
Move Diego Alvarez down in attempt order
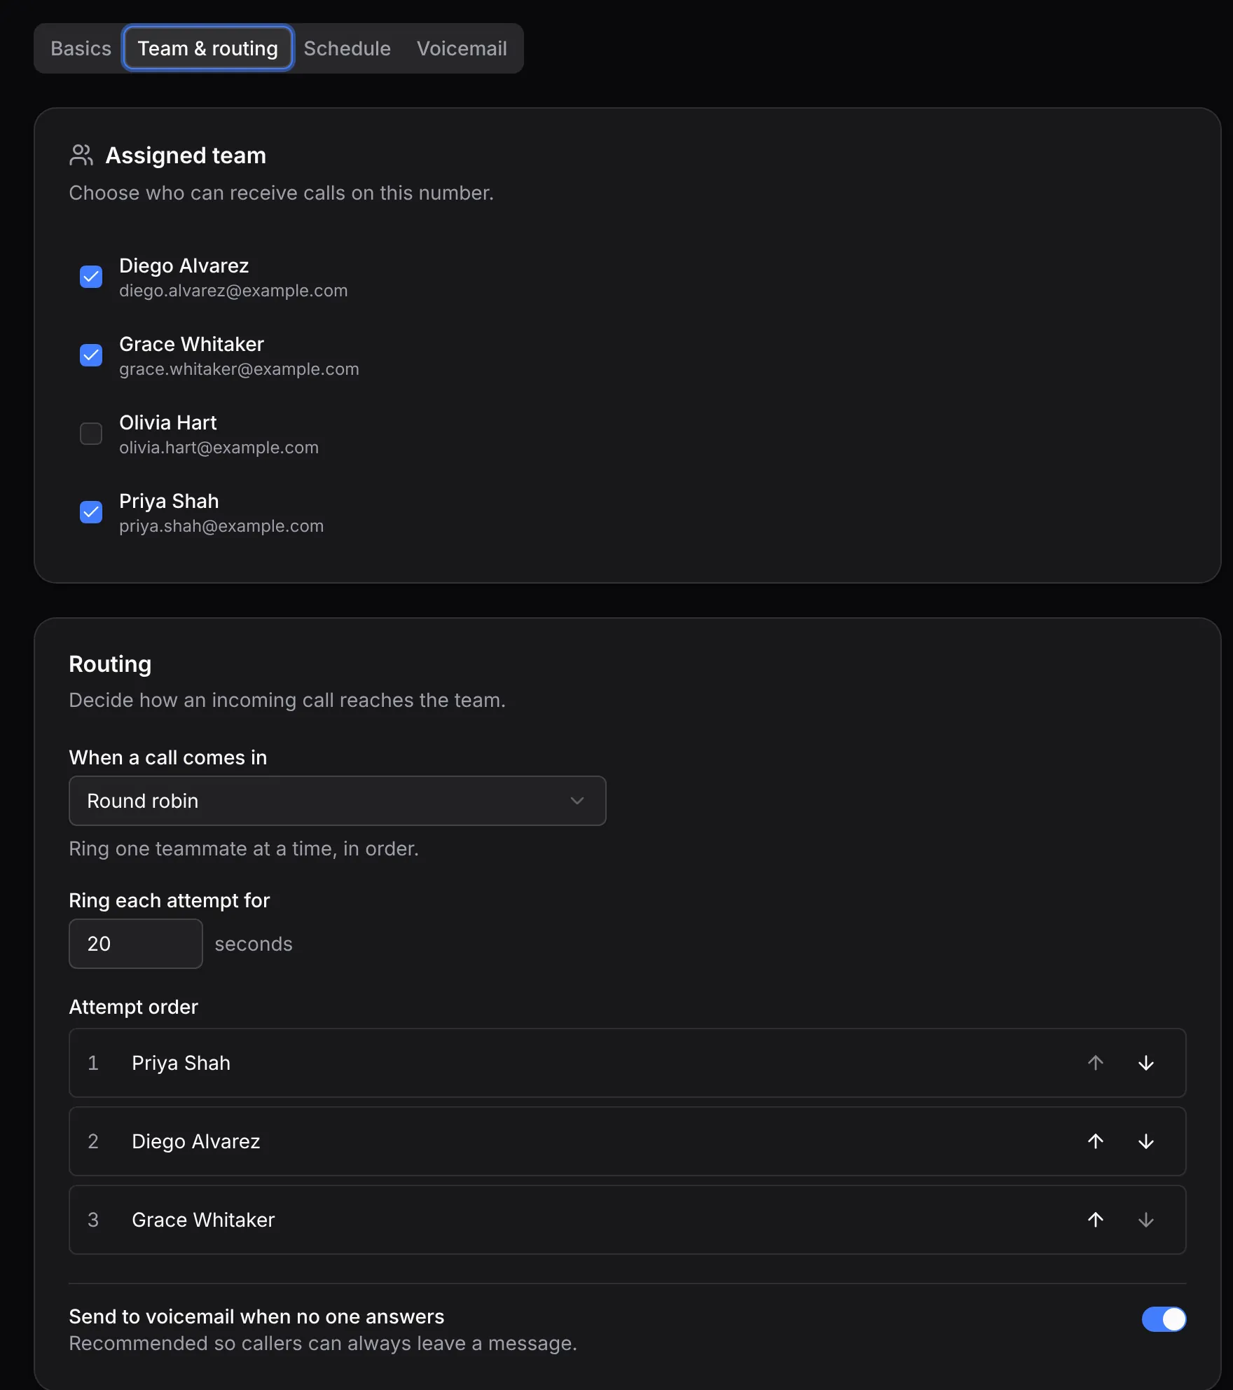1146,1141
